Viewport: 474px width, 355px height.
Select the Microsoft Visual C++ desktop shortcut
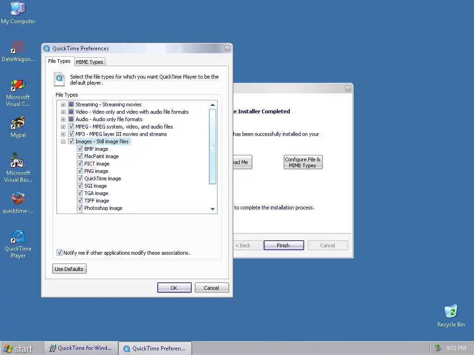[x=18, y=92]
